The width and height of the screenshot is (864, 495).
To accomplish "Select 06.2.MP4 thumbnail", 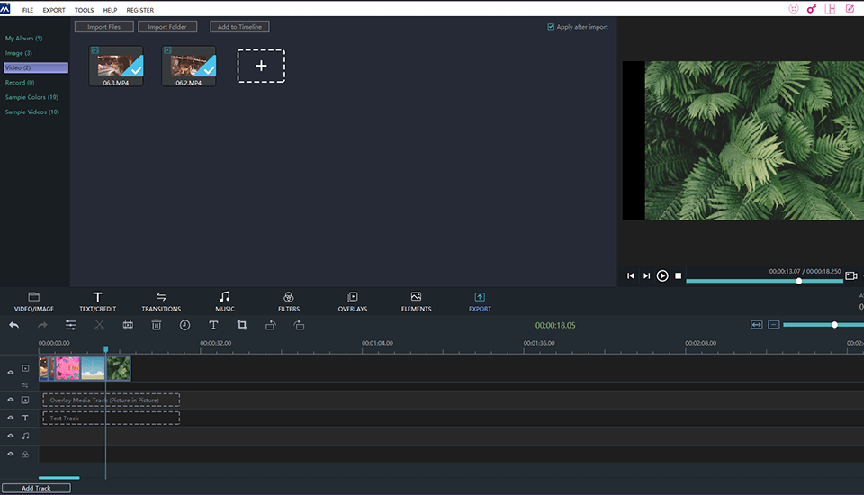I will 189,66.
